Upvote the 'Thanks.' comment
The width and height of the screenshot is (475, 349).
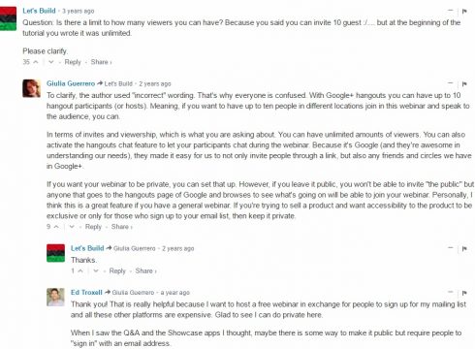coord(80,270)
